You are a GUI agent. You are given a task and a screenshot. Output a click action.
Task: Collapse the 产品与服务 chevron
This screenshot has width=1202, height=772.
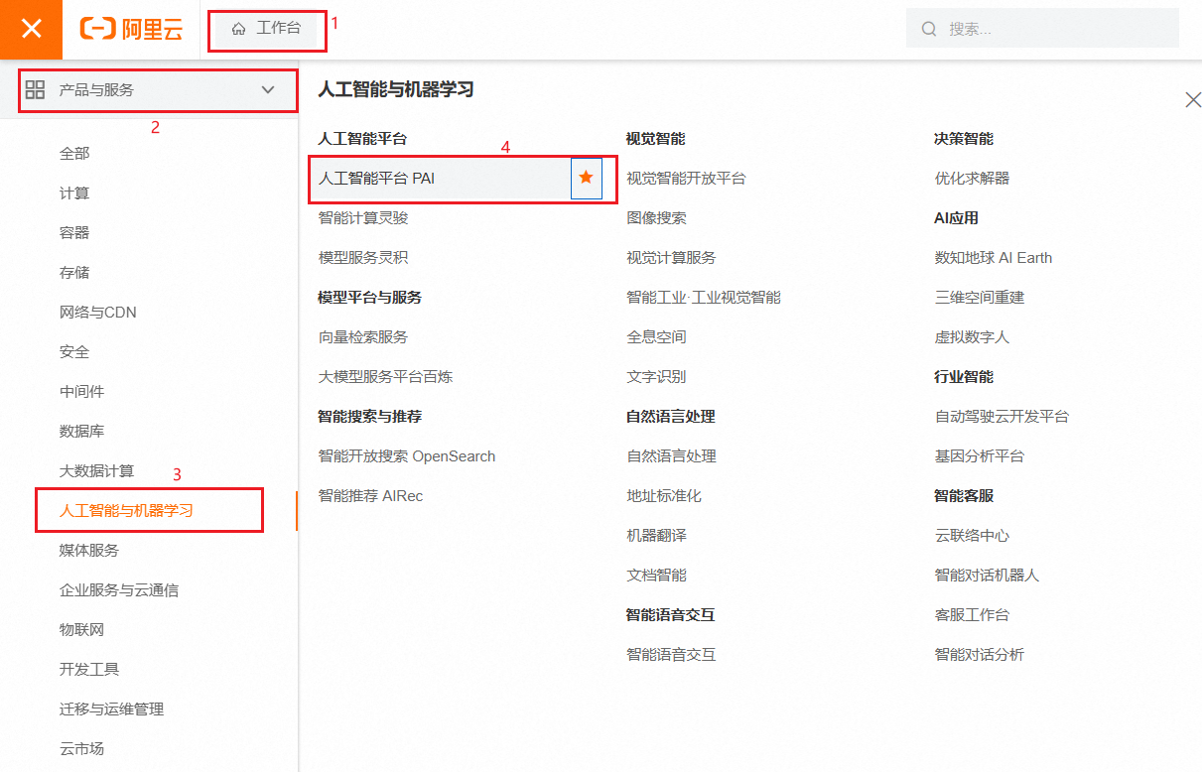(x=268, y=89)
